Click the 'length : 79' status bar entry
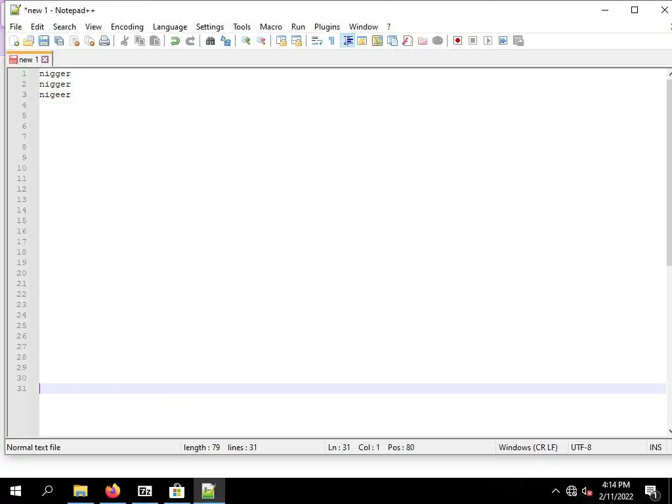 tap(202, 448)
